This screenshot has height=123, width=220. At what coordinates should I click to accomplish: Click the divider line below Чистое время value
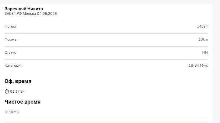(x=106, y=118)
